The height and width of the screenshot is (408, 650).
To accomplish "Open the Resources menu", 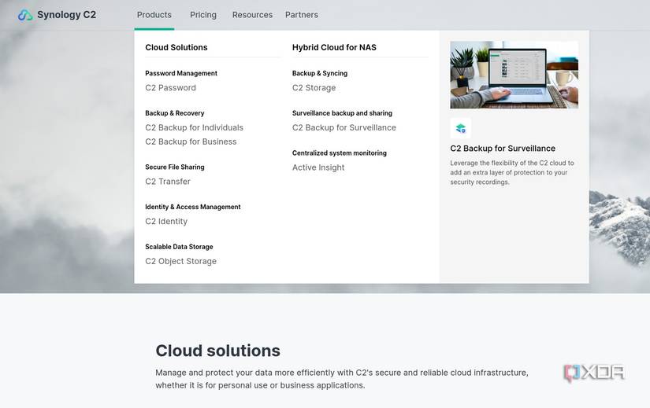I will click(x=252, y=15).
